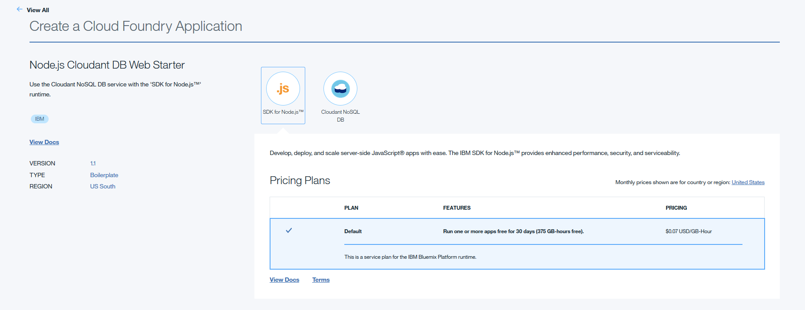Select the SDK for Node.js icon

coord(283,89)
